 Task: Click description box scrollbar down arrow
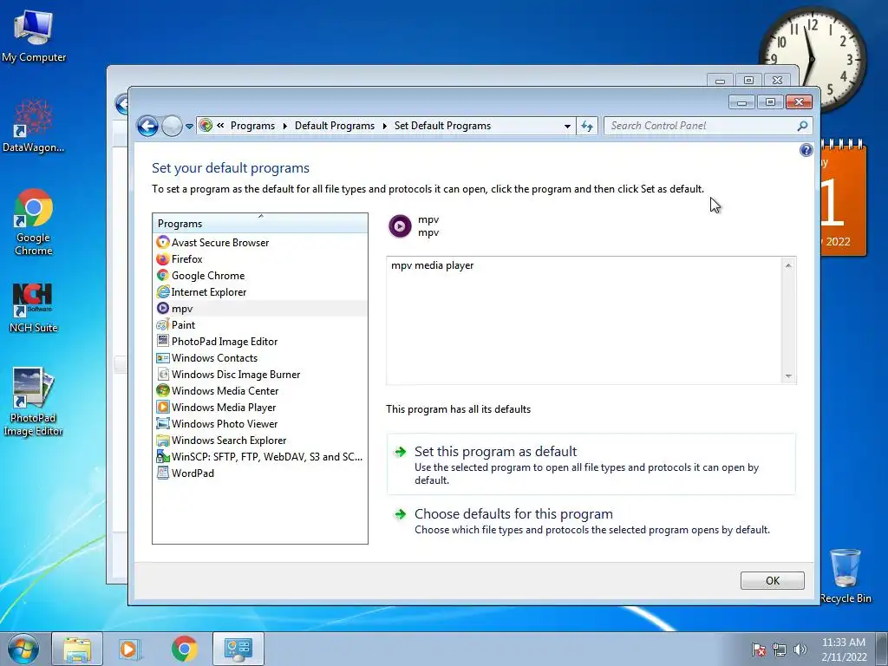(x=788, y=376)
